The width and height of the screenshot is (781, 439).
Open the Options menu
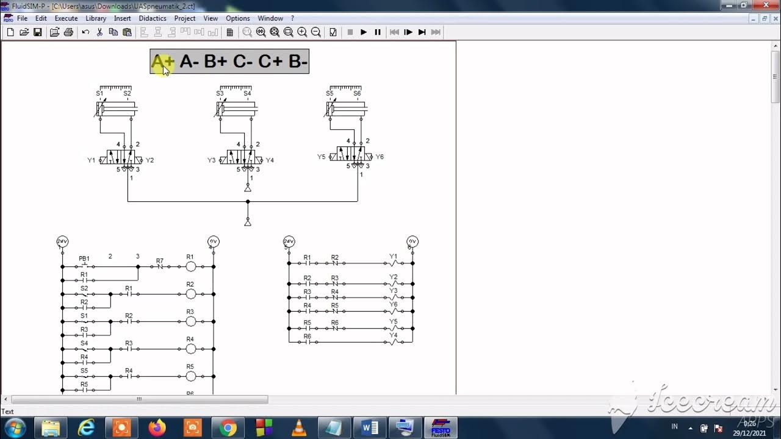click(x=238, y=18)
